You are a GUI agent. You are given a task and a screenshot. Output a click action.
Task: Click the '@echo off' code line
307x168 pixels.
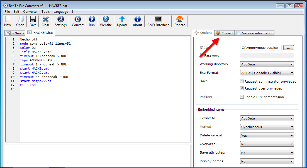pos(29,39)
